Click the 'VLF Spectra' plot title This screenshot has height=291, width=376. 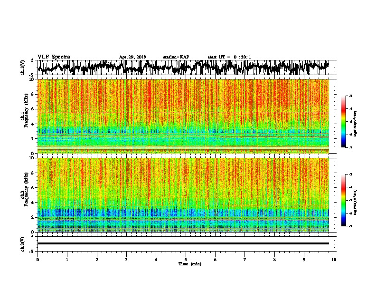pos(54,57)
